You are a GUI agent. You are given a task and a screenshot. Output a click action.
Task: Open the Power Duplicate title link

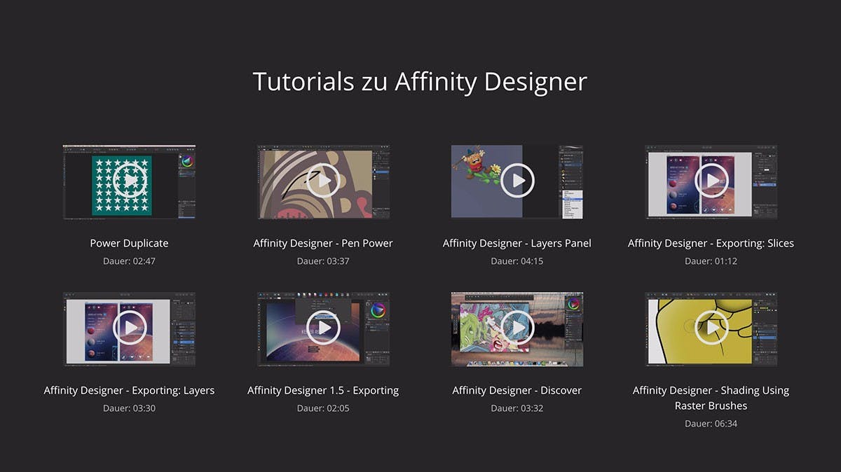[129, 244]
